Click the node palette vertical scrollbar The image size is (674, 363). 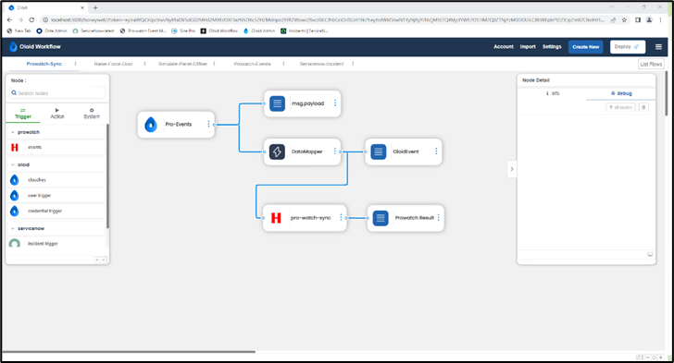point(107,175)
